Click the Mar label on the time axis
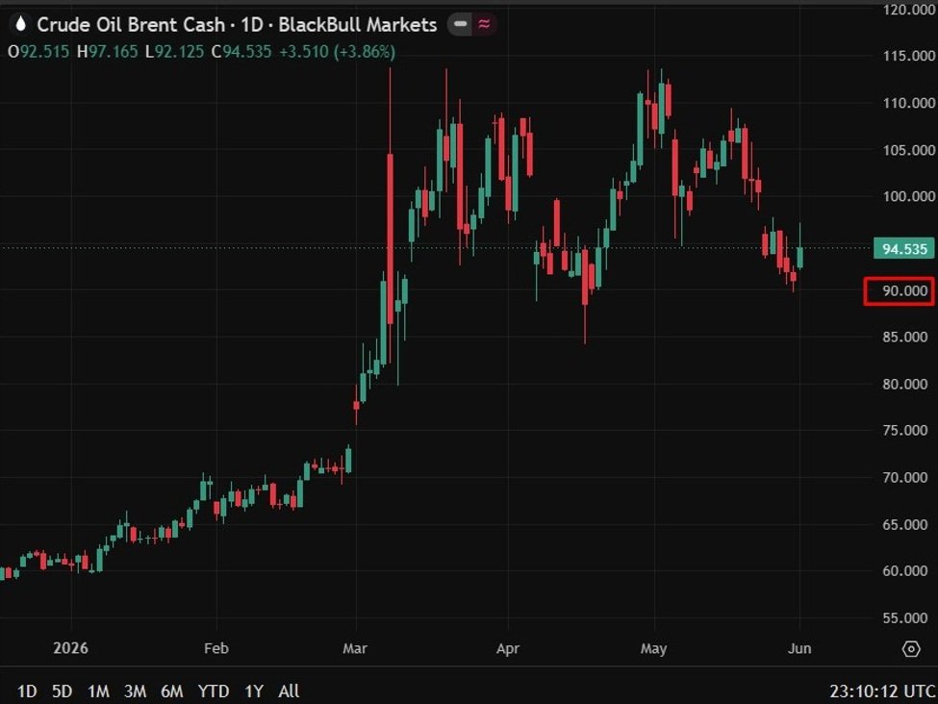938x704 pixels. pyautogui.click(x=355, y=648)
